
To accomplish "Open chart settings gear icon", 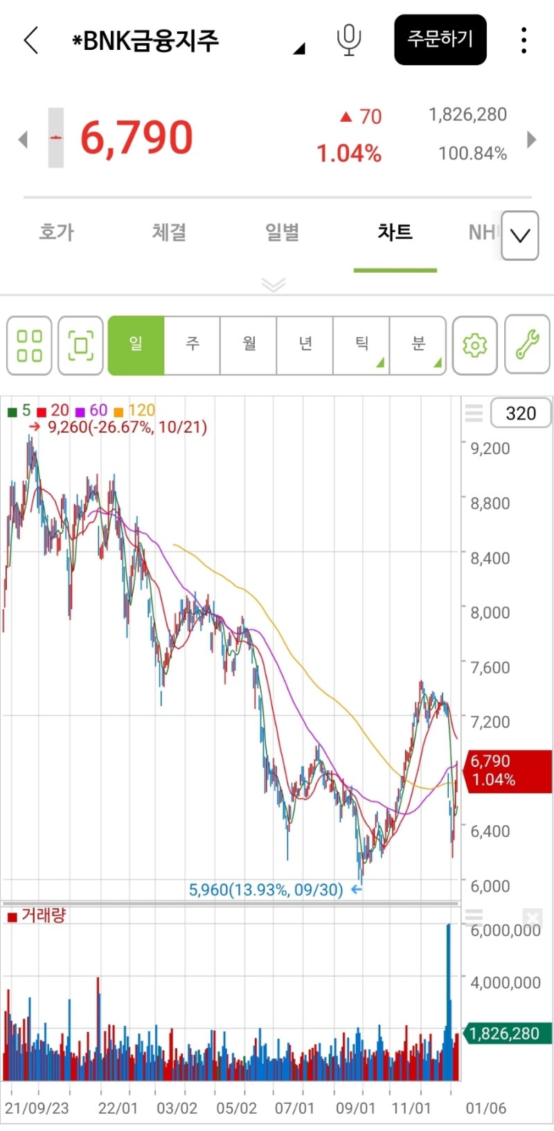I will coord(474,345).
